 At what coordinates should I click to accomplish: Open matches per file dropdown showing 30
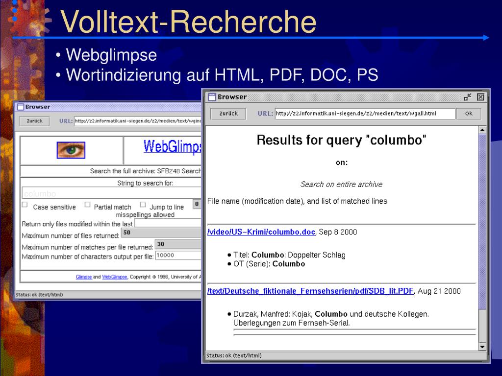178,244
